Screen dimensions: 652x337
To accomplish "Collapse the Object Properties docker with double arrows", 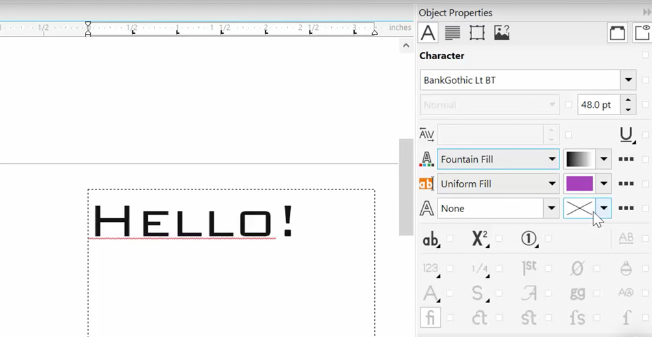I will pos(647,12).
